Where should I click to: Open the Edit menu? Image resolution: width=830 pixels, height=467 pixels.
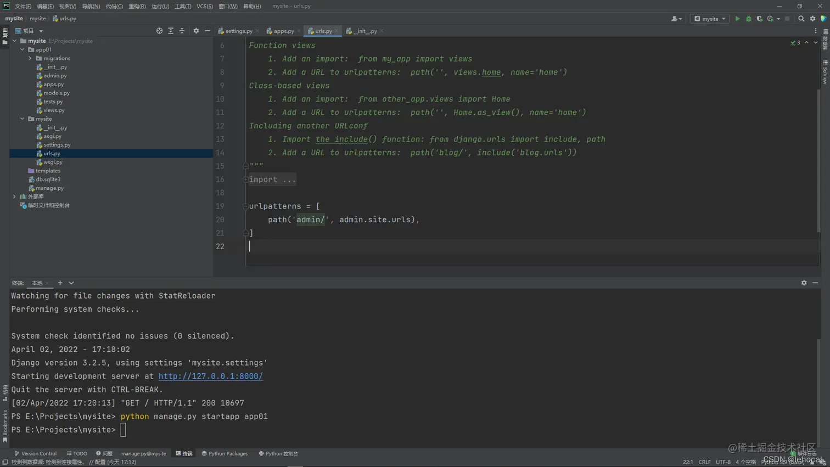45,6
